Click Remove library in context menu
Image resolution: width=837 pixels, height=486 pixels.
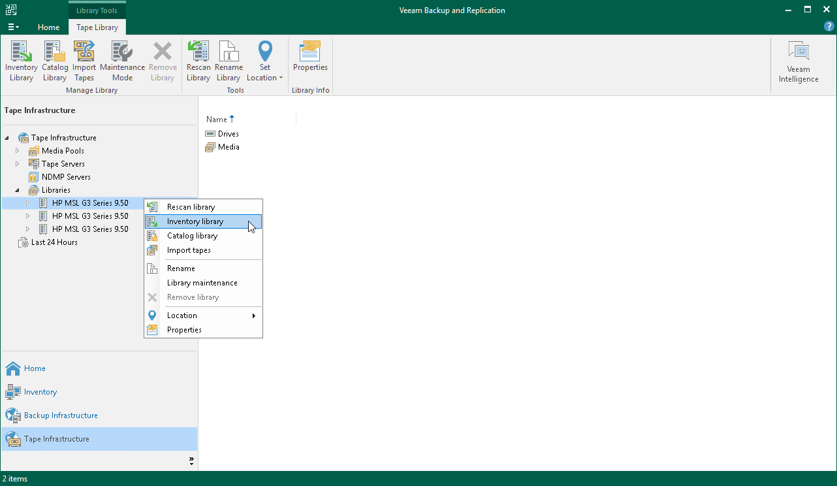pos(203,297)
